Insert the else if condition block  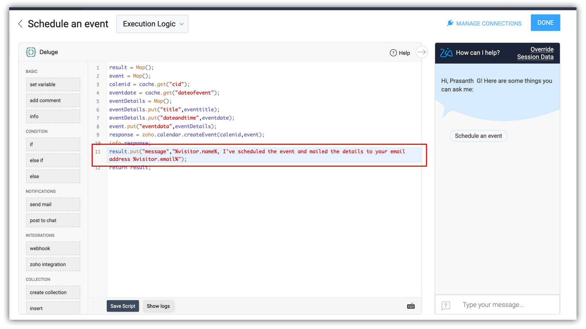tap(53, 160)
